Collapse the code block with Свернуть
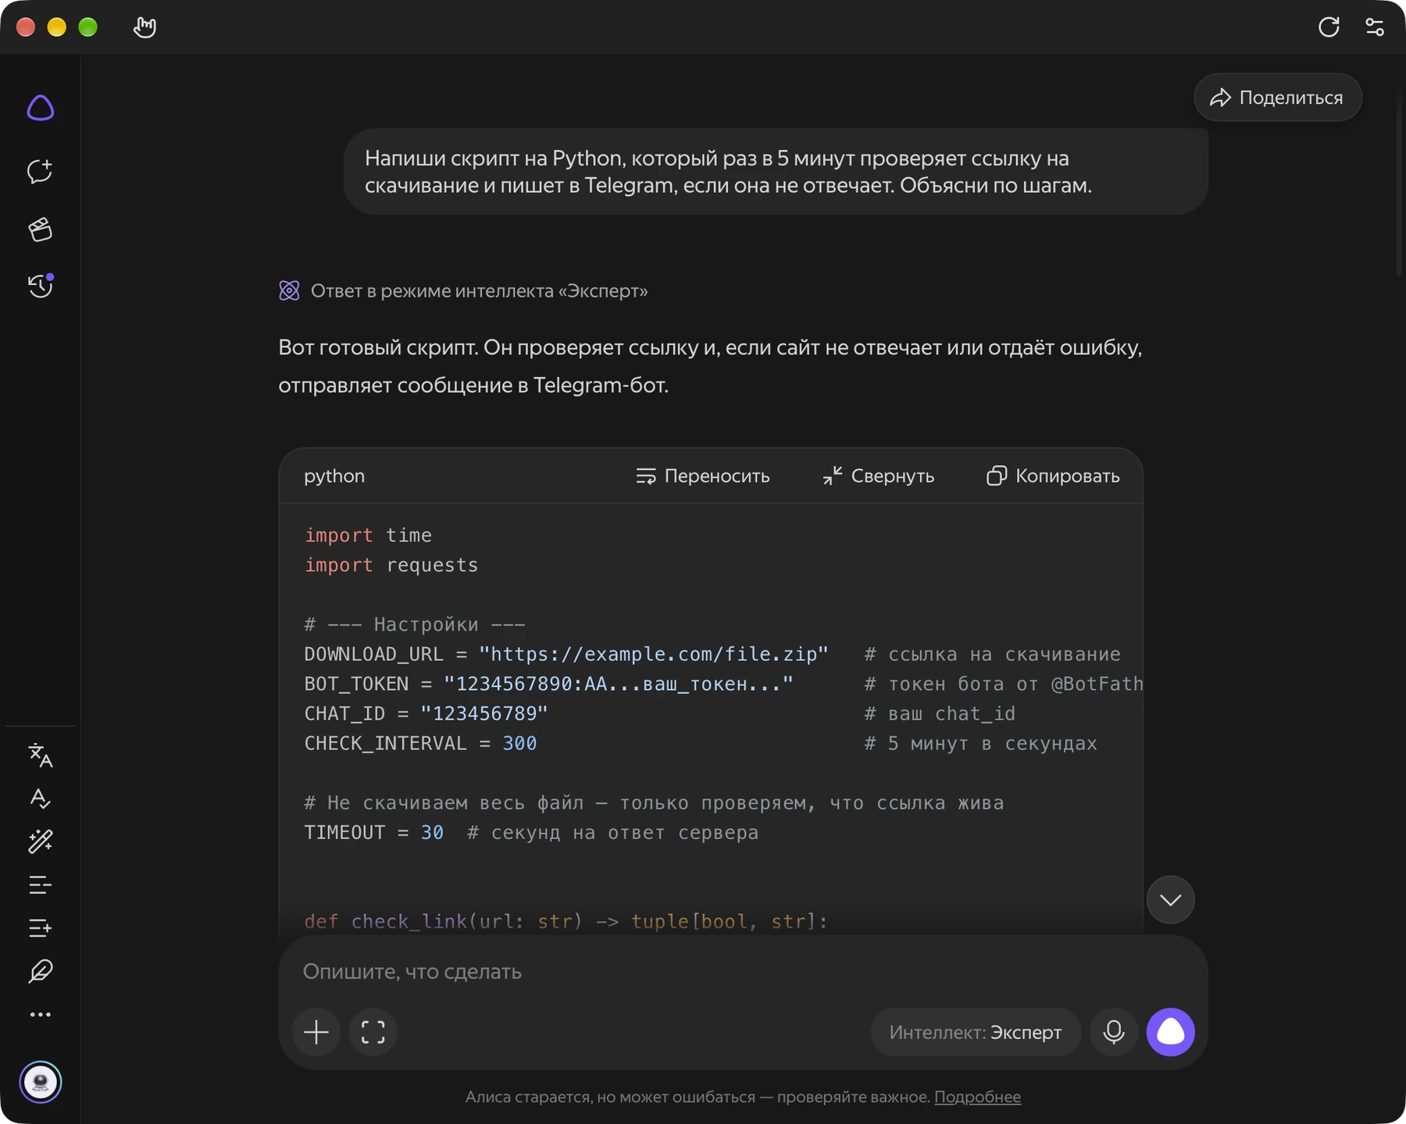The width and height of the screenshot is (1406, 1124). click(878, 476)
